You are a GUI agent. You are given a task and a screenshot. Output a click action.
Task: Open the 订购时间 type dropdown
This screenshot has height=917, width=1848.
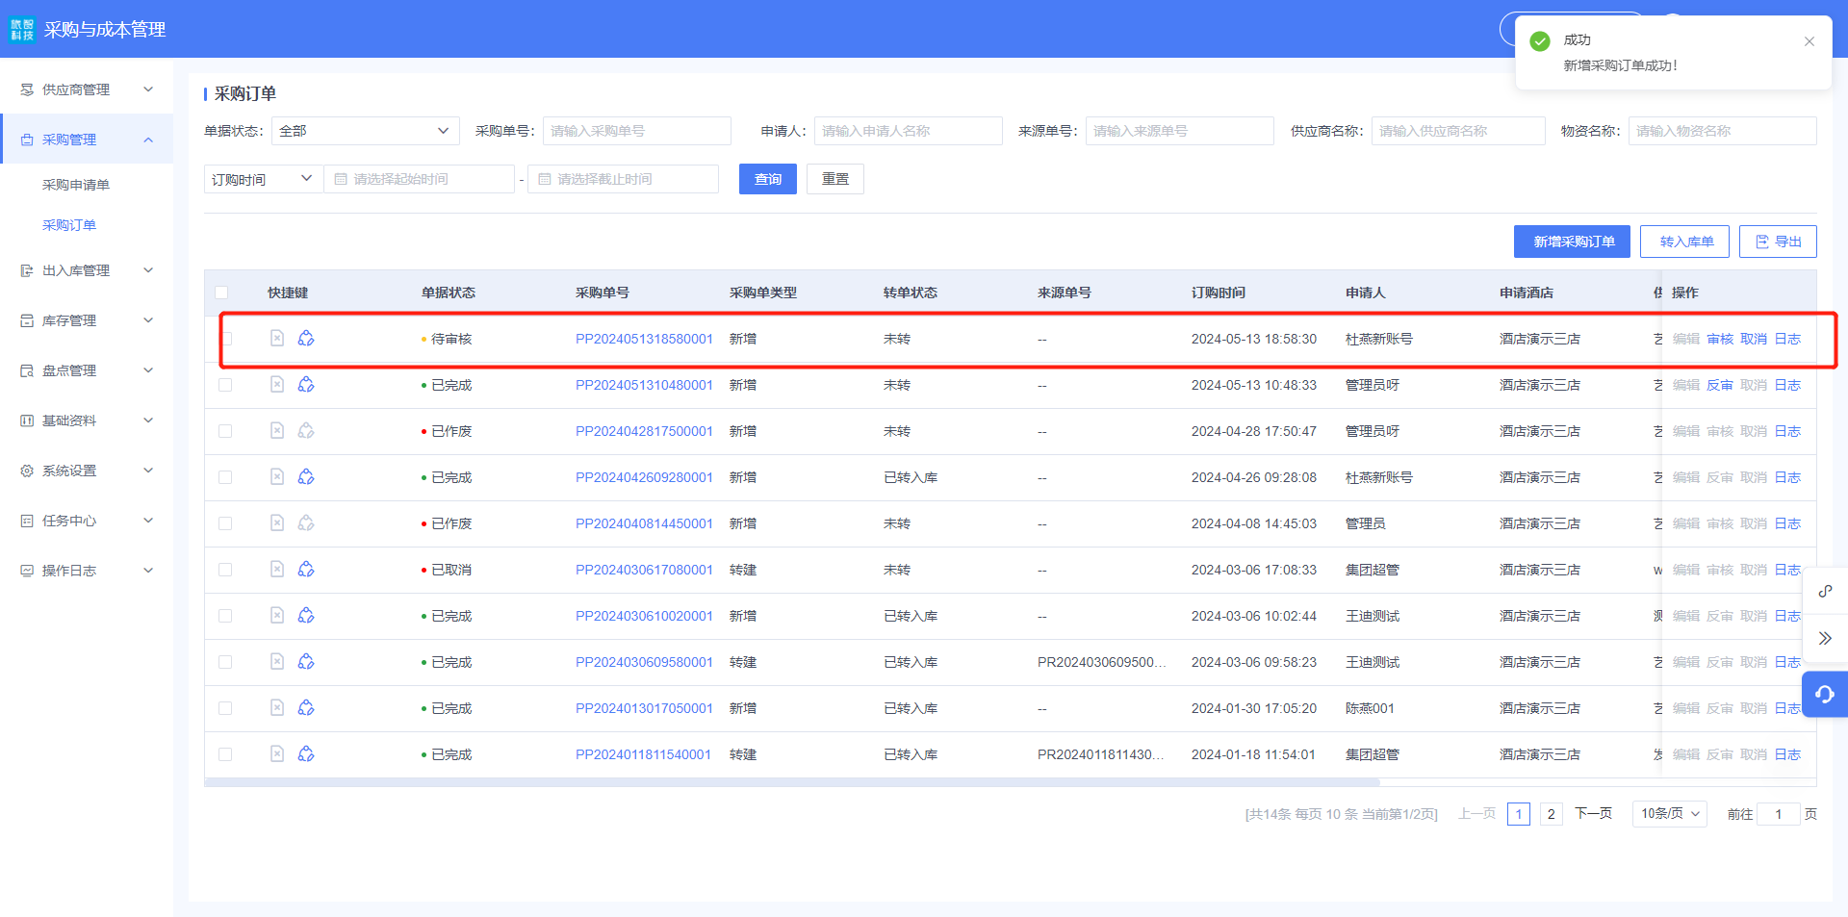[x=263, y=179]
